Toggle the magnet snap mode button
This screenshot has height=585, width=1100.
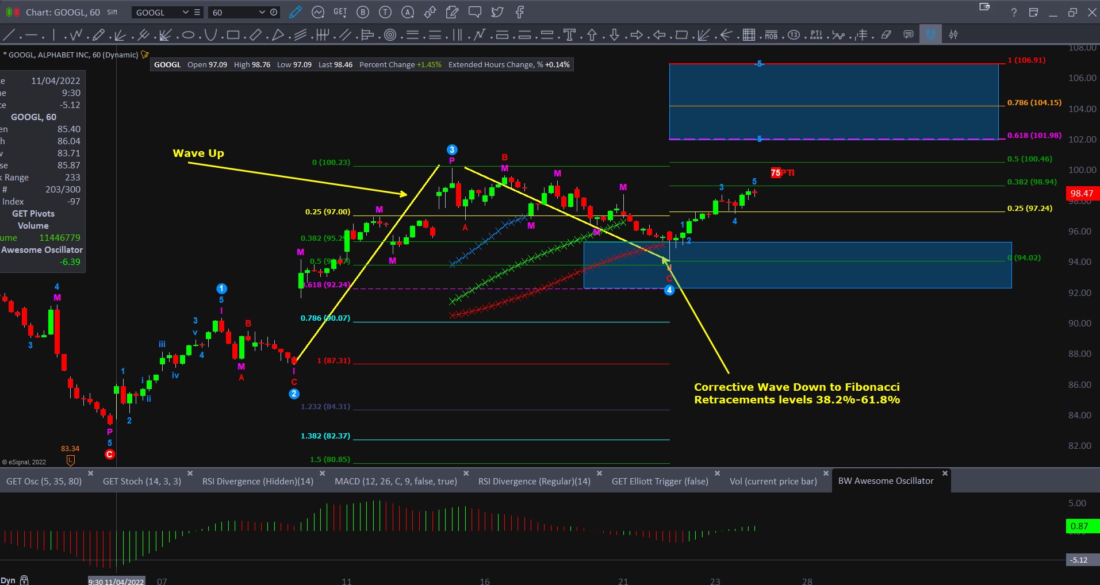(930, 34)
